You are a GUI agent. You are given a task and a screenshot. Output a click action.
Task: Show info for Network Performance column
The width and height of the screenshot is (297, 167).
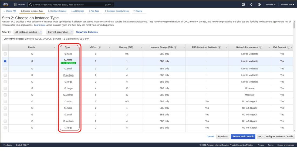tap(261, 47)
